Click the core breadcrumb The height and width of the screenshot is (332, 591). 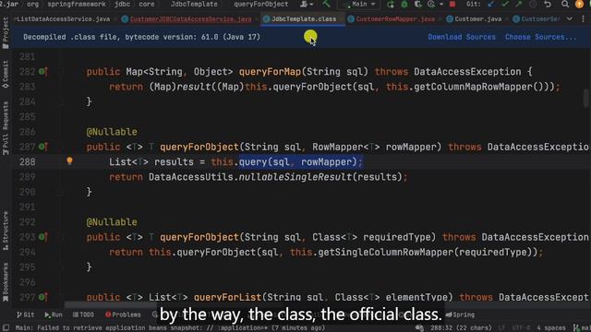click(146, 4)
